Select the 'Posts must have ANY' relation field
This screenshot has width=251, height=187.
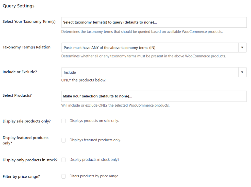[x=154, y=47]
